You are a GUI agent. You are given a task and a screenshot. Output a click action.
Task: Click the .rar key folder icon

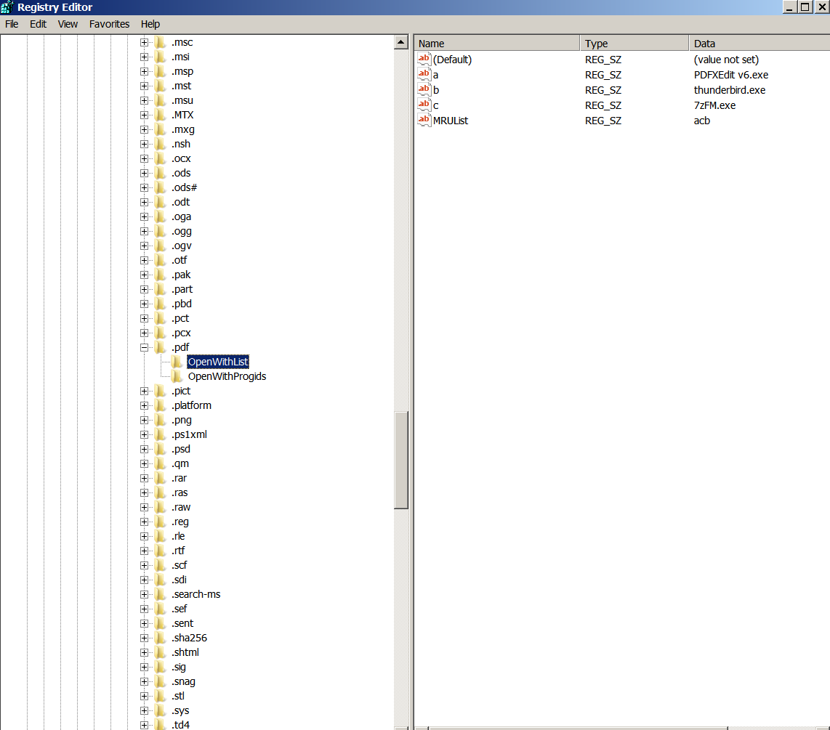pos(161,478)
